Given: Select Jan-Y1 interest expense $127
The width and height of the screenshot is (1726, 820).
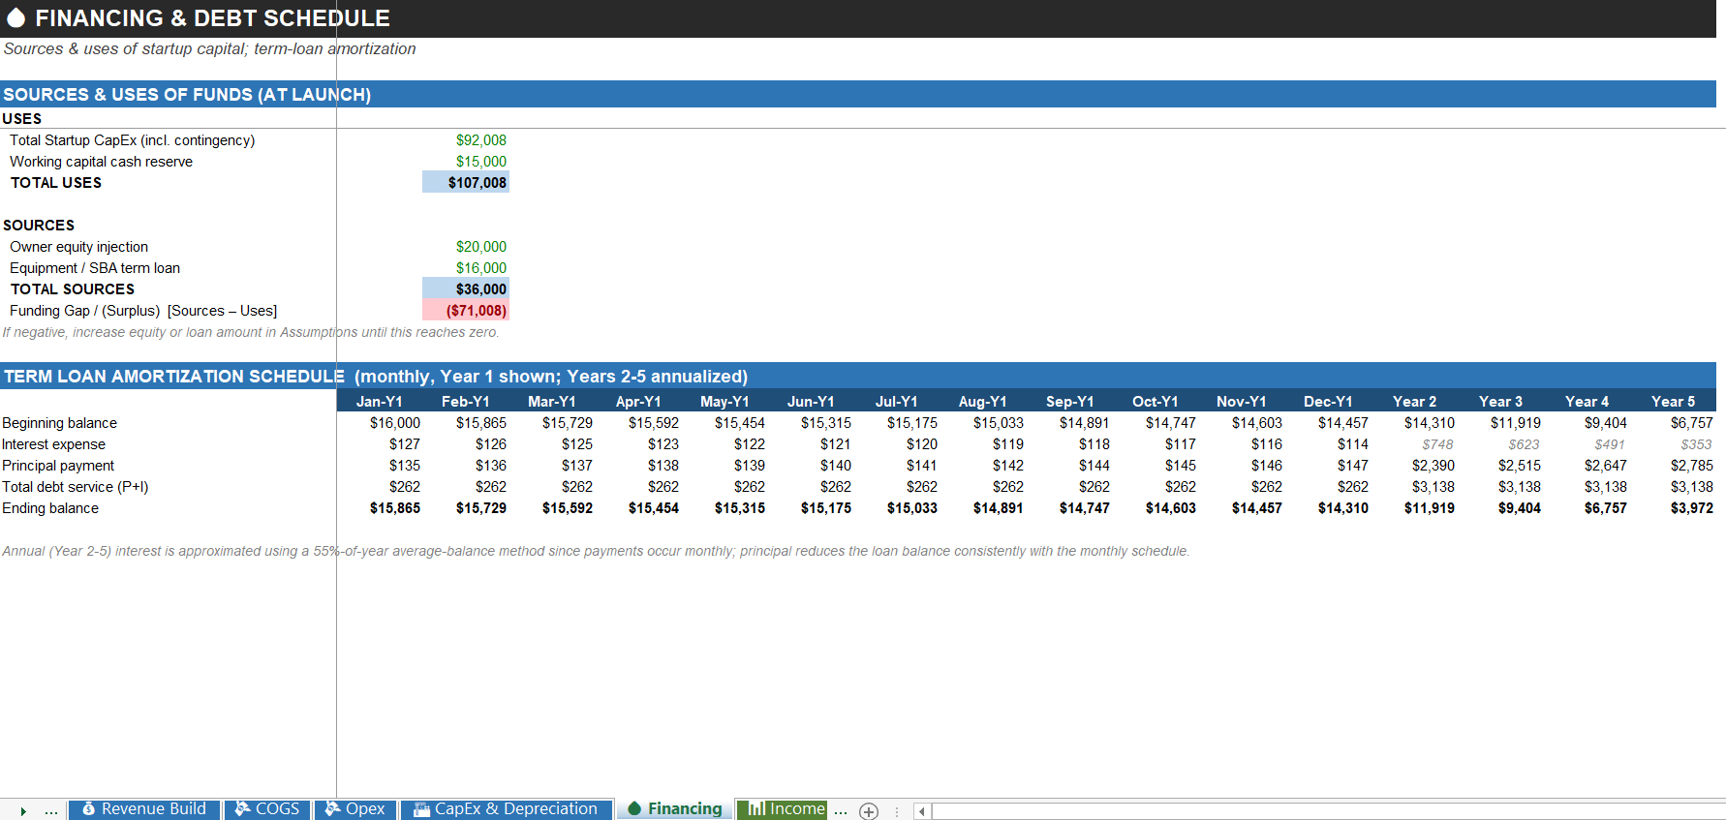Looking at the screenshot, I should pos(405,444).
